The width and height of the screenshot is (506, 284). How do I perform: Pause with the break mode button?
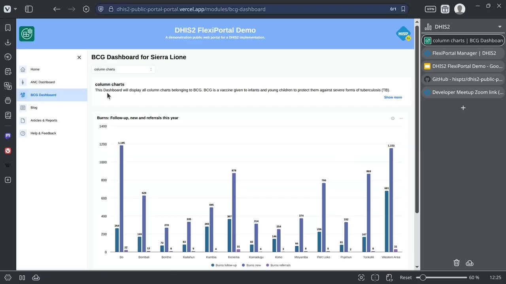(22, 278)
